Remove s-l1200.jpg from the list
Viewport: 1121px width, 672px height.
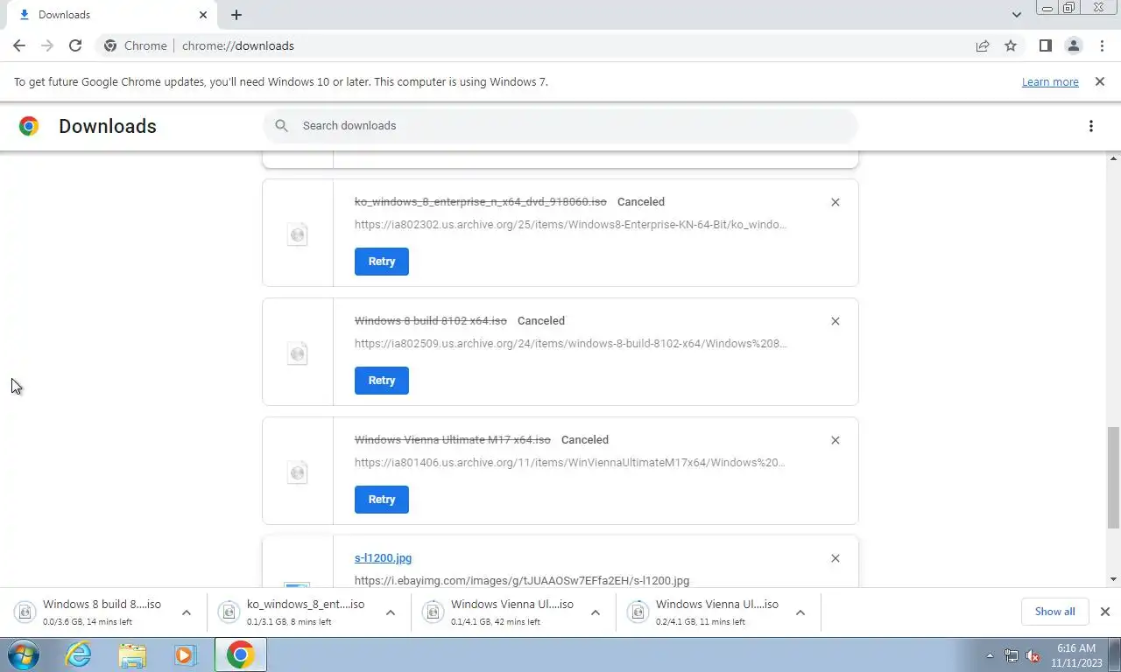tap(835, 558)
